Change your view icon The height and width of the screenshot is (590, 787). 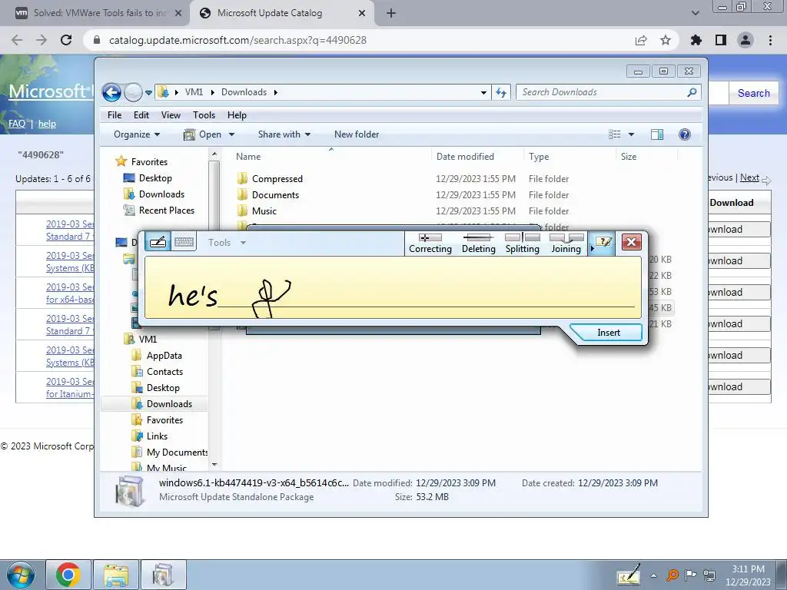614,134
